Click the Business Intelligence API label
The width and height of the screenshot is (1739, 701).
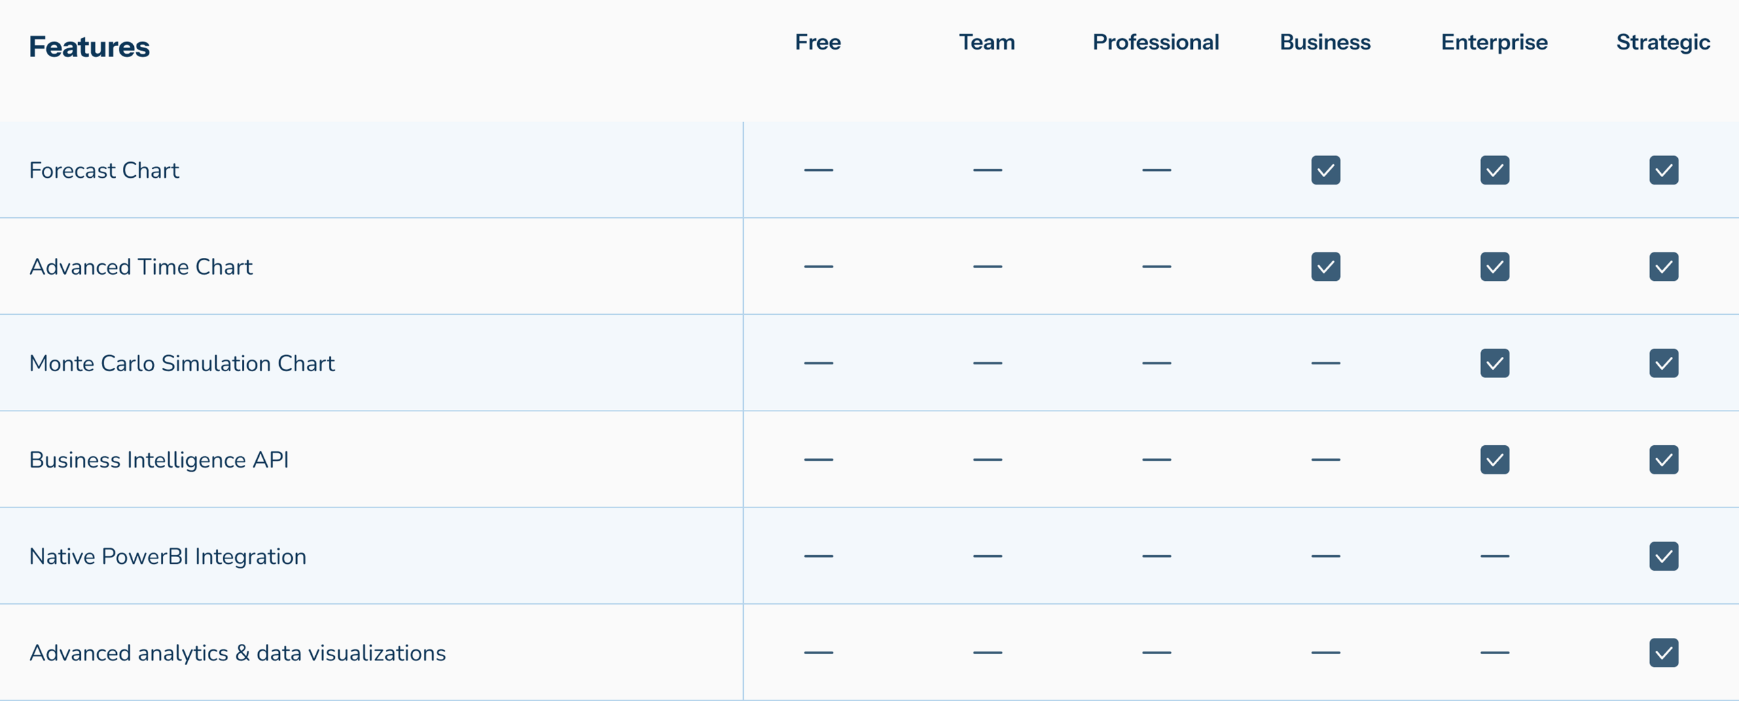(x=159, y=460)
